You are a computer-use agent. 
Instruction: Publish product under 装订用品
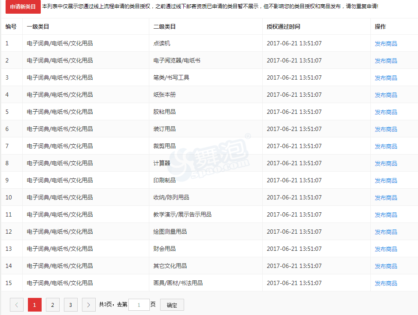[x=386, y=129]
